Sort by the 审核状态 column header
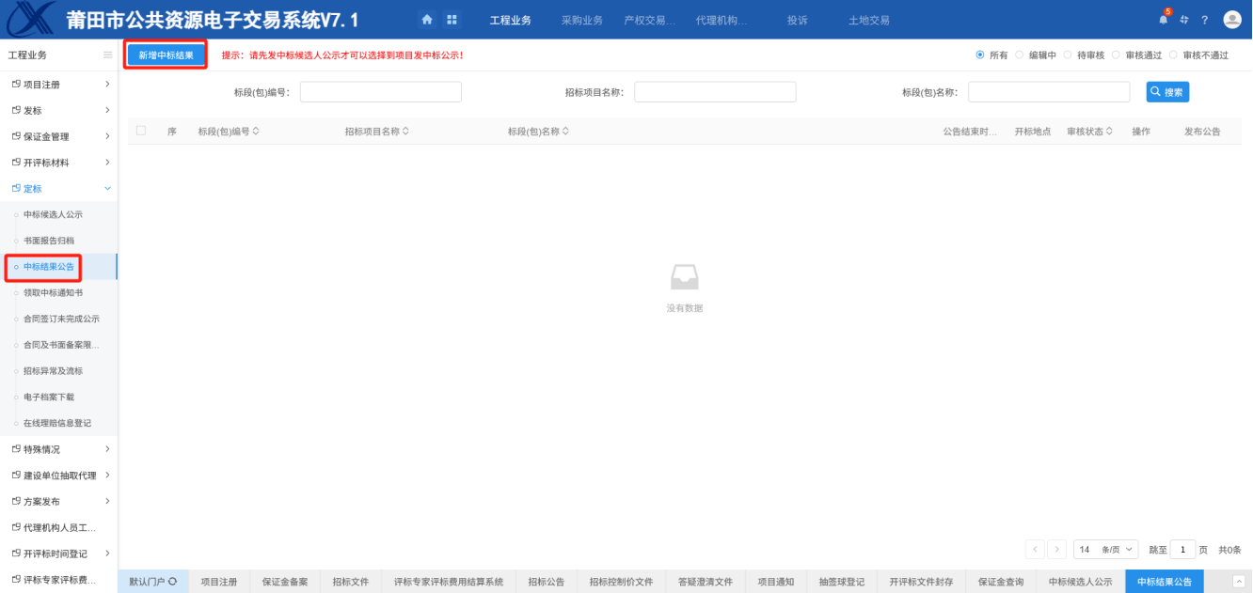This screenshot has width=1253, height=593. 1090,132
